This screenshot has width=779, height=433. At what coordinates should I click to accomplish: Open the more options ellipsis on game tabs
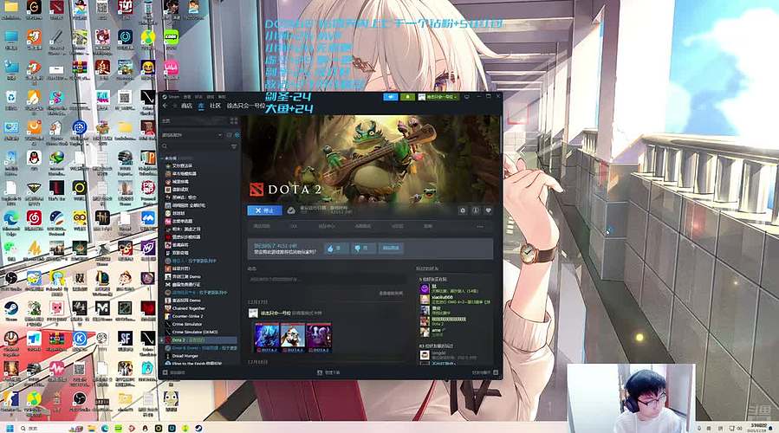[x=479, y=226]
